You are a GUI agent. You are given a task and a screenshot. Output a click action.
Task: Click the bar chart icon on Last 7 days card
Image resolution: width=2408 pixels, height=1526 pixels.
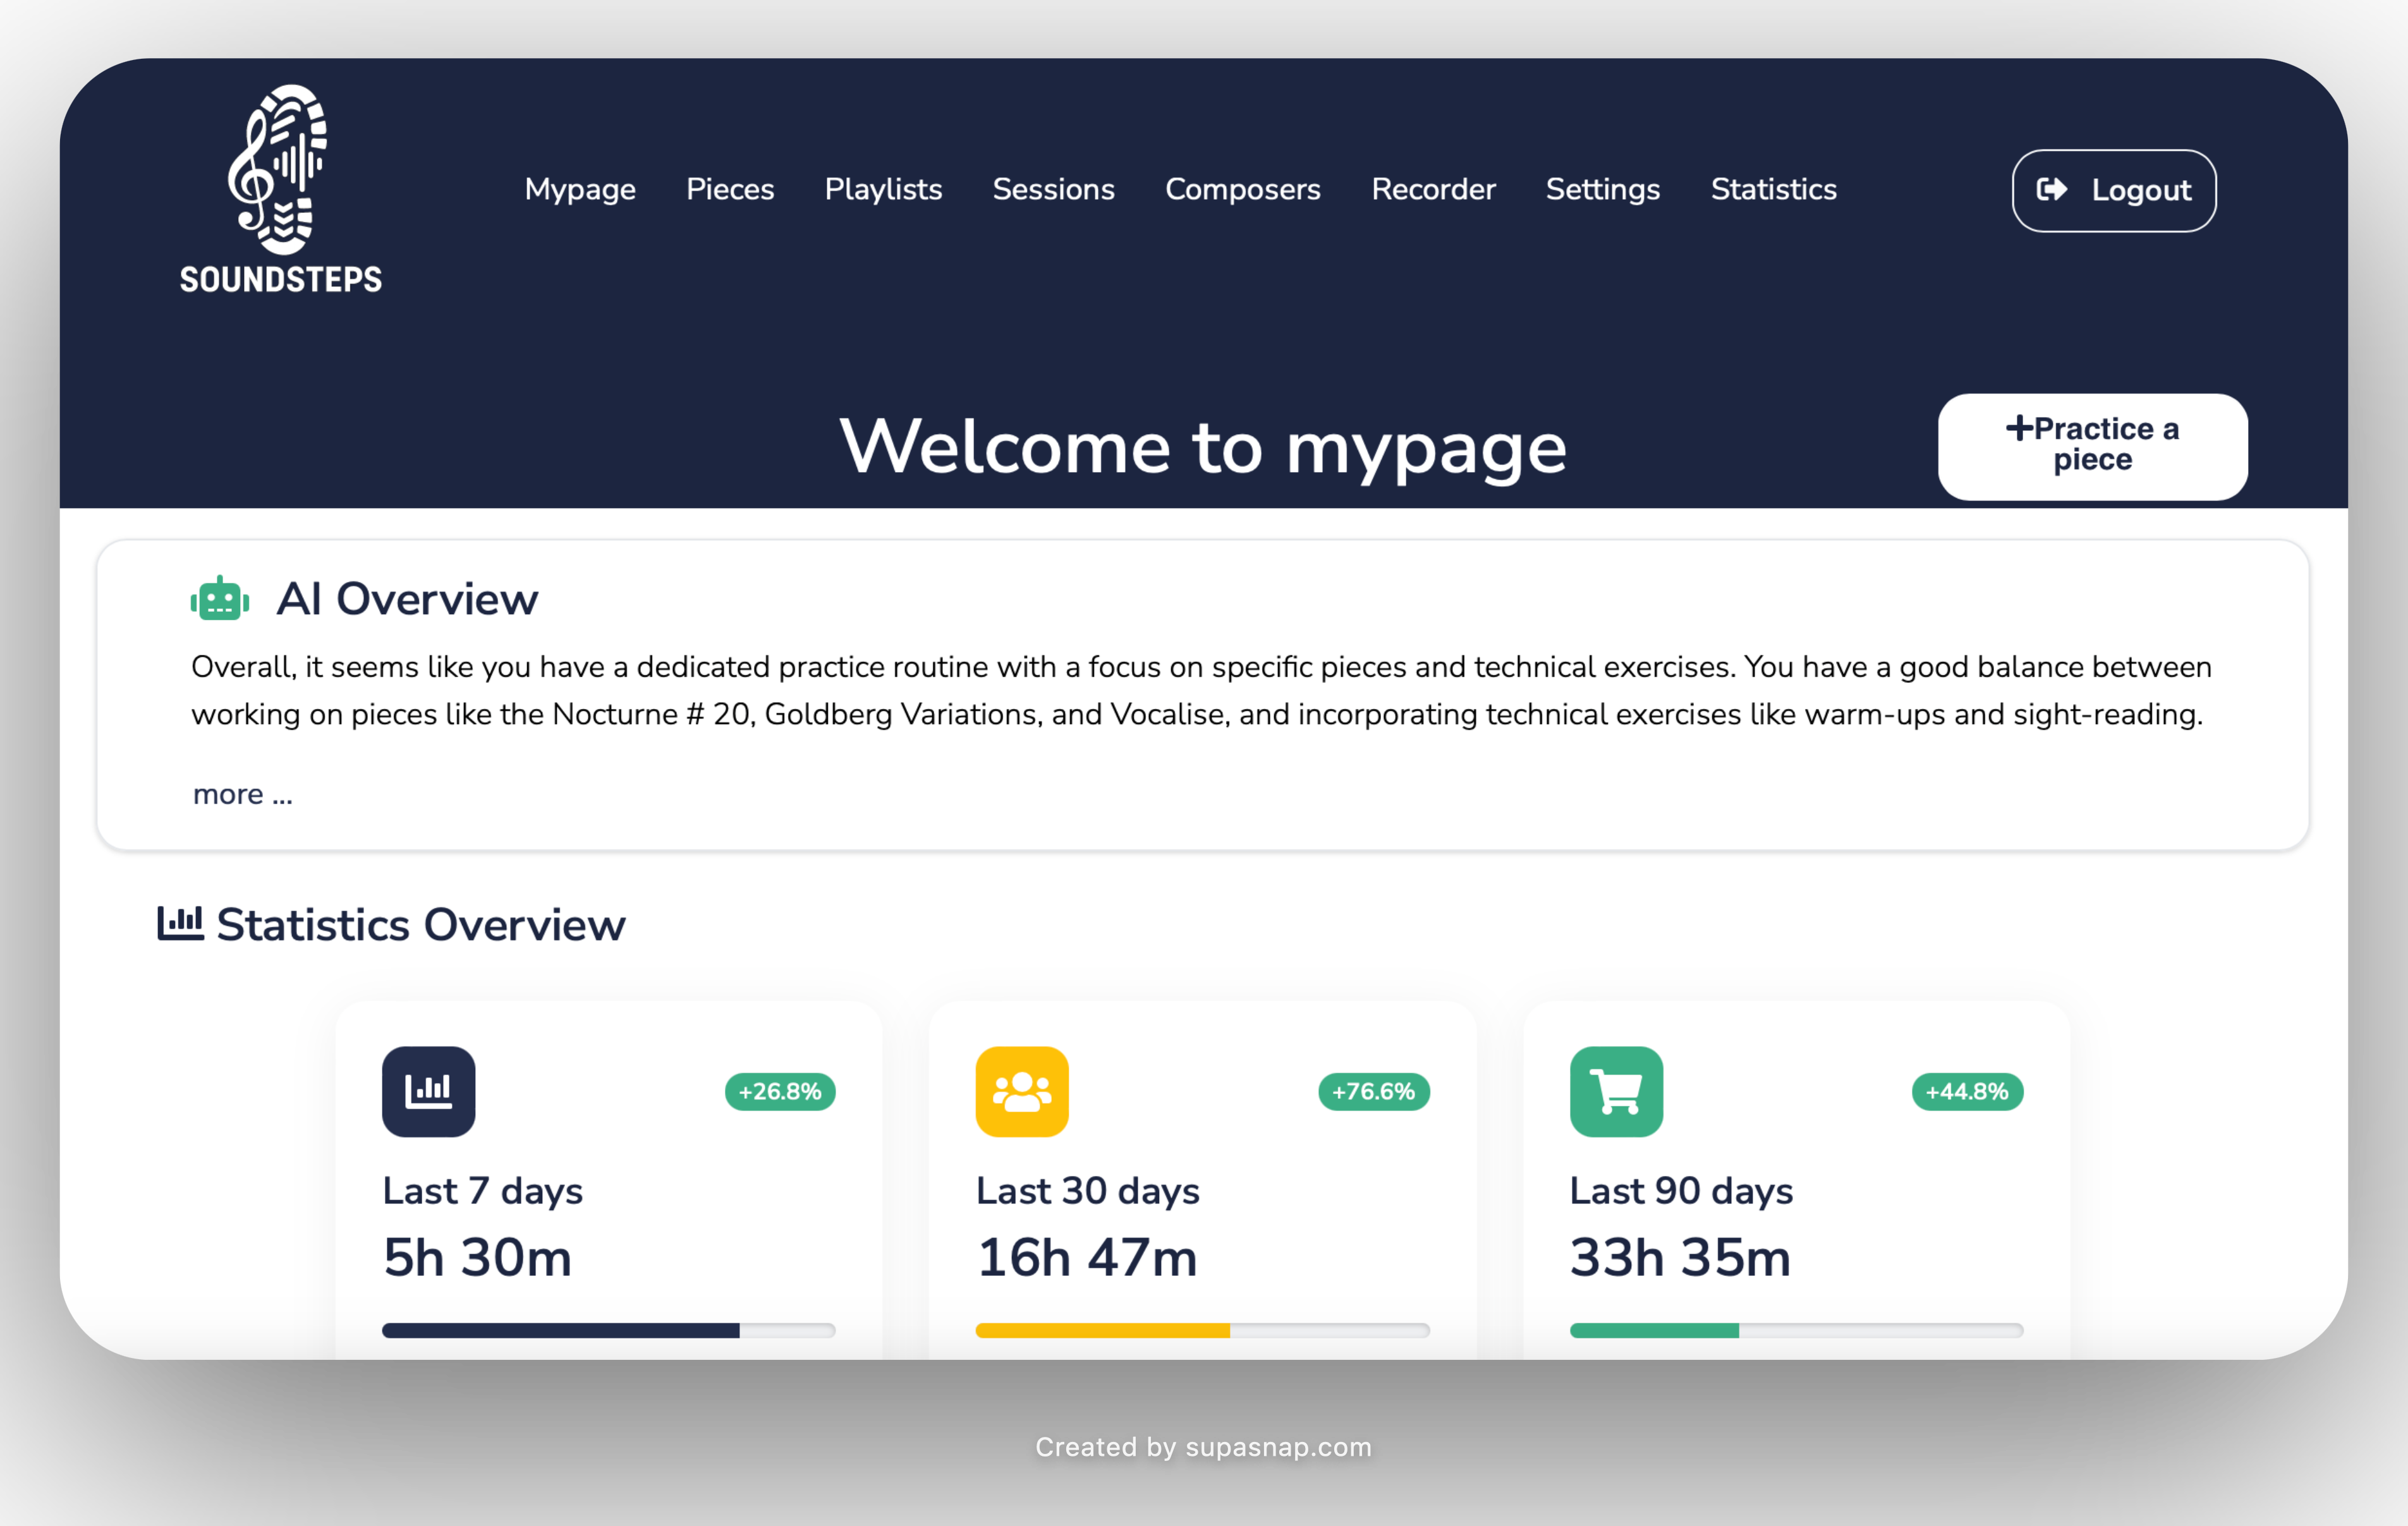[428, 1091]
